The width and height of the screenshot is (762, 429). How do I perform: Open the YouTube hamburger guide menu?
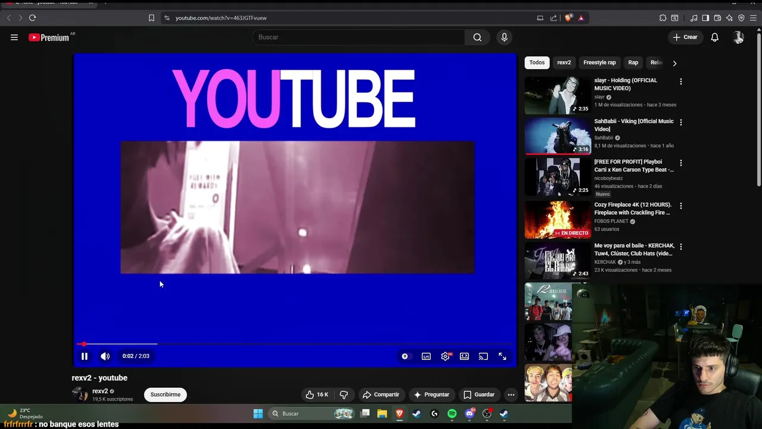[x=14, y=37]
